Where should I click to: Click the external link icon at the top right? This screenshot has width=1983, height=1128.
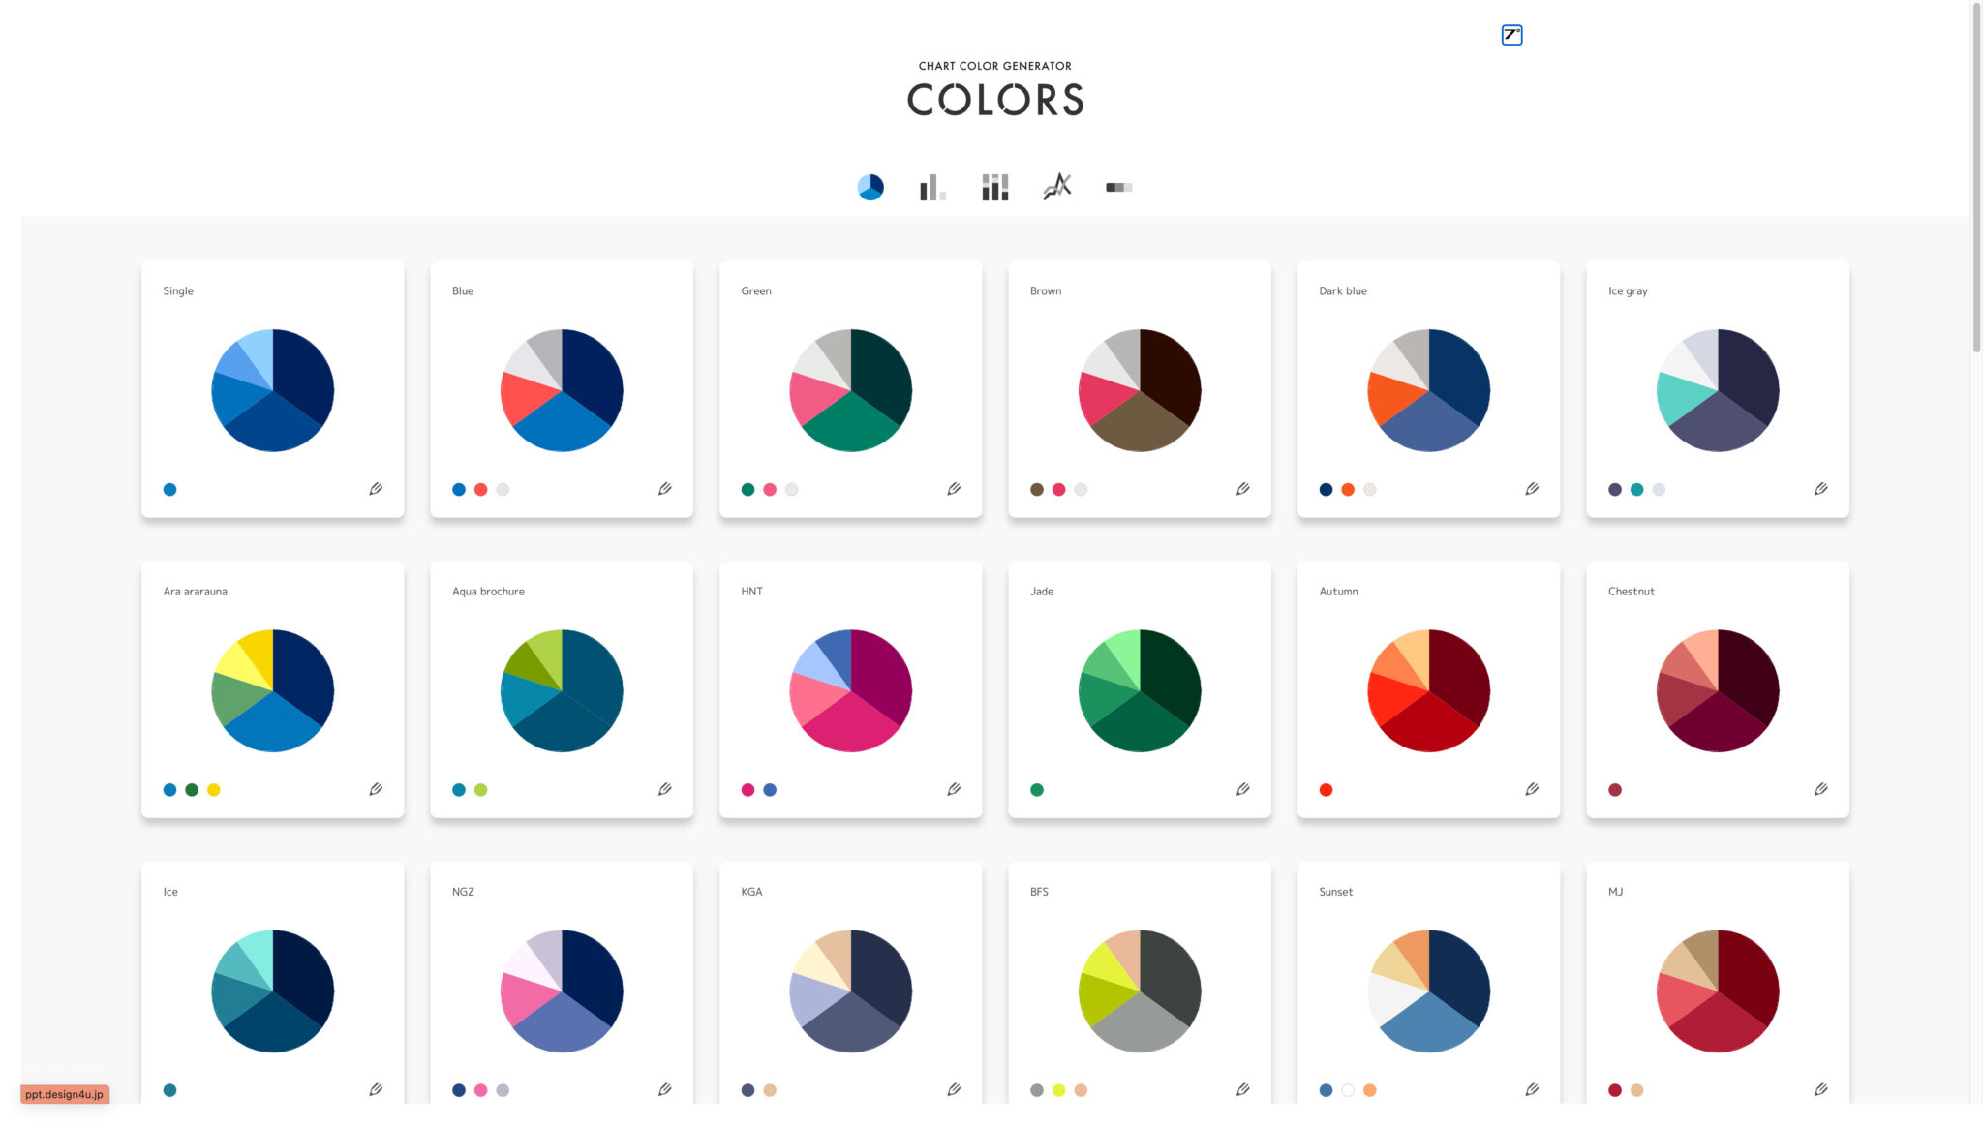tap(1510, 34)
